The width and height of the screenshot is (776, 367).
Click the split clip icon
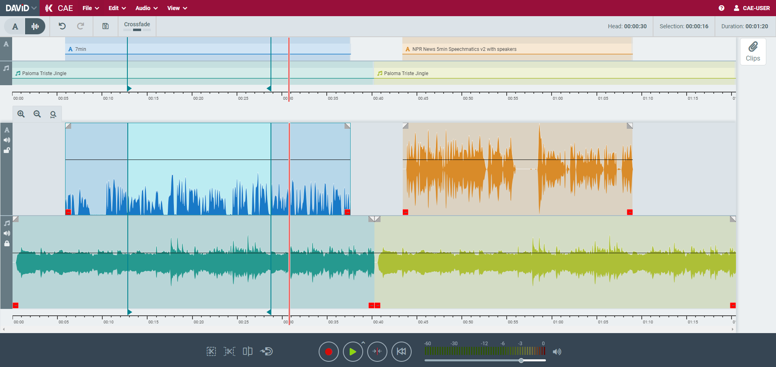[247, 351]
